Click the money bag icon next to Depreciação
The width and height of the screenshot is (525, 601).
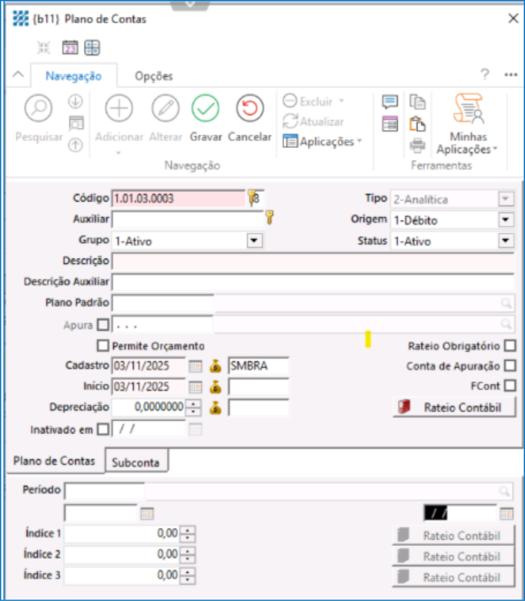(216, 407)
